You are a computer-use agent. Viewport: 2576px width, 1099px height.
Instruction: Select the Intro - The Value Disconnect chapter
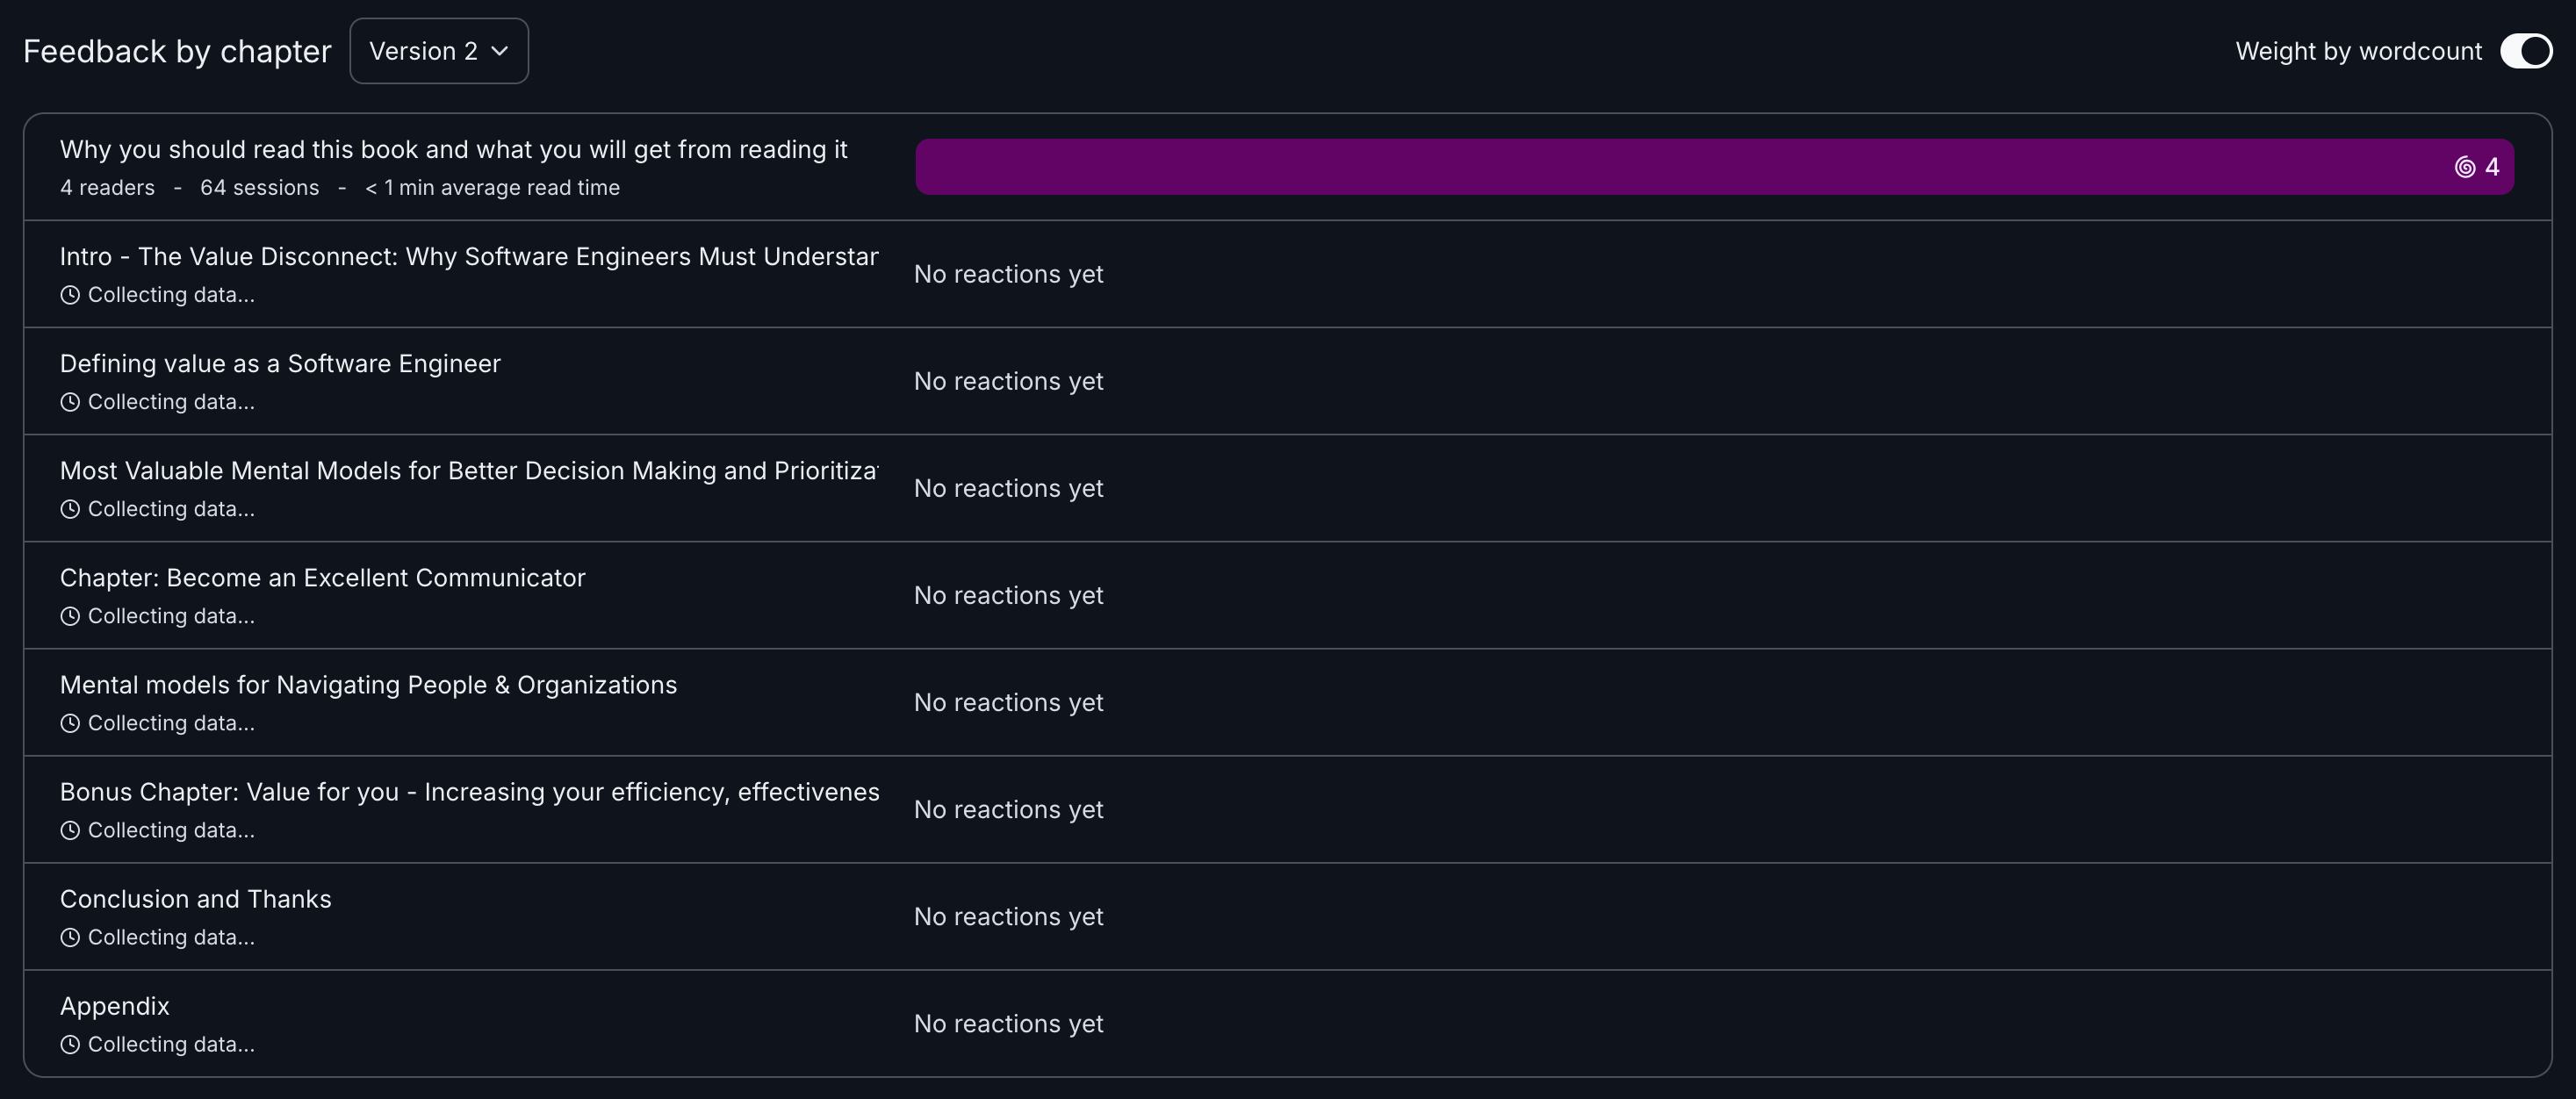coord(468,257)
